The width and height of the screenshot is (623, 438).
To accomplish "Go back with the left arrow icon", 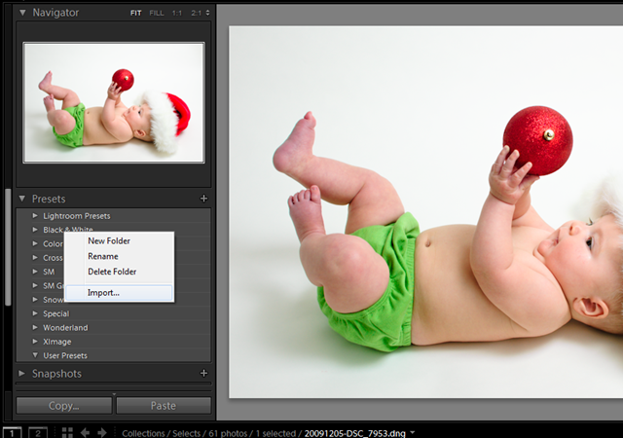I will point(85,432).
